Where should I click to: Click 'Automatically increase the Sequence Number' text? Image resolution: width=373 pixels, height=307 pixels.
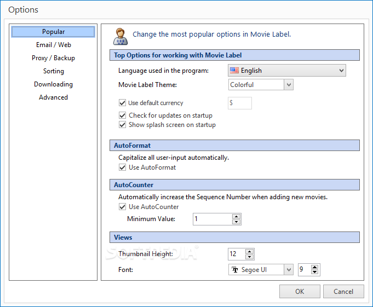[223, 197]
